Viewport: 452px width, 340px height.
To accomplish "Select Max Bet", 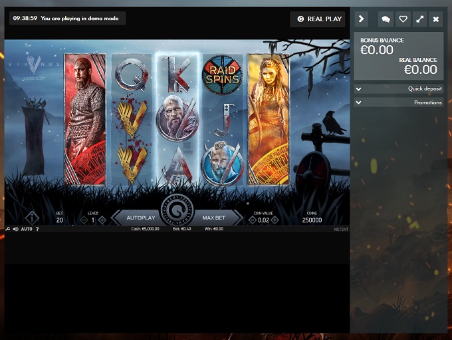I will click(x=214, y=218).
